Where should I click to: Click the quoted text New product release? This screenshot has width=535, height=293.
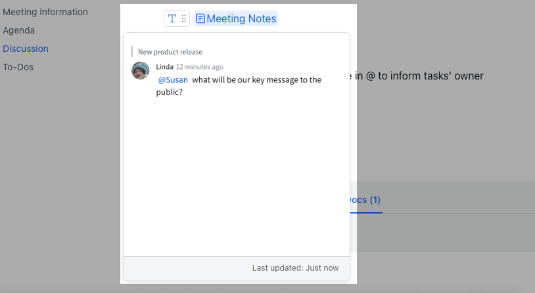(170, 52)
